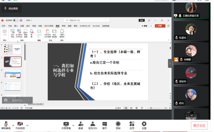Viewport: 214px width, 132px height.
Task: Open the 聊天 chat panel
Action: point(105,124)
